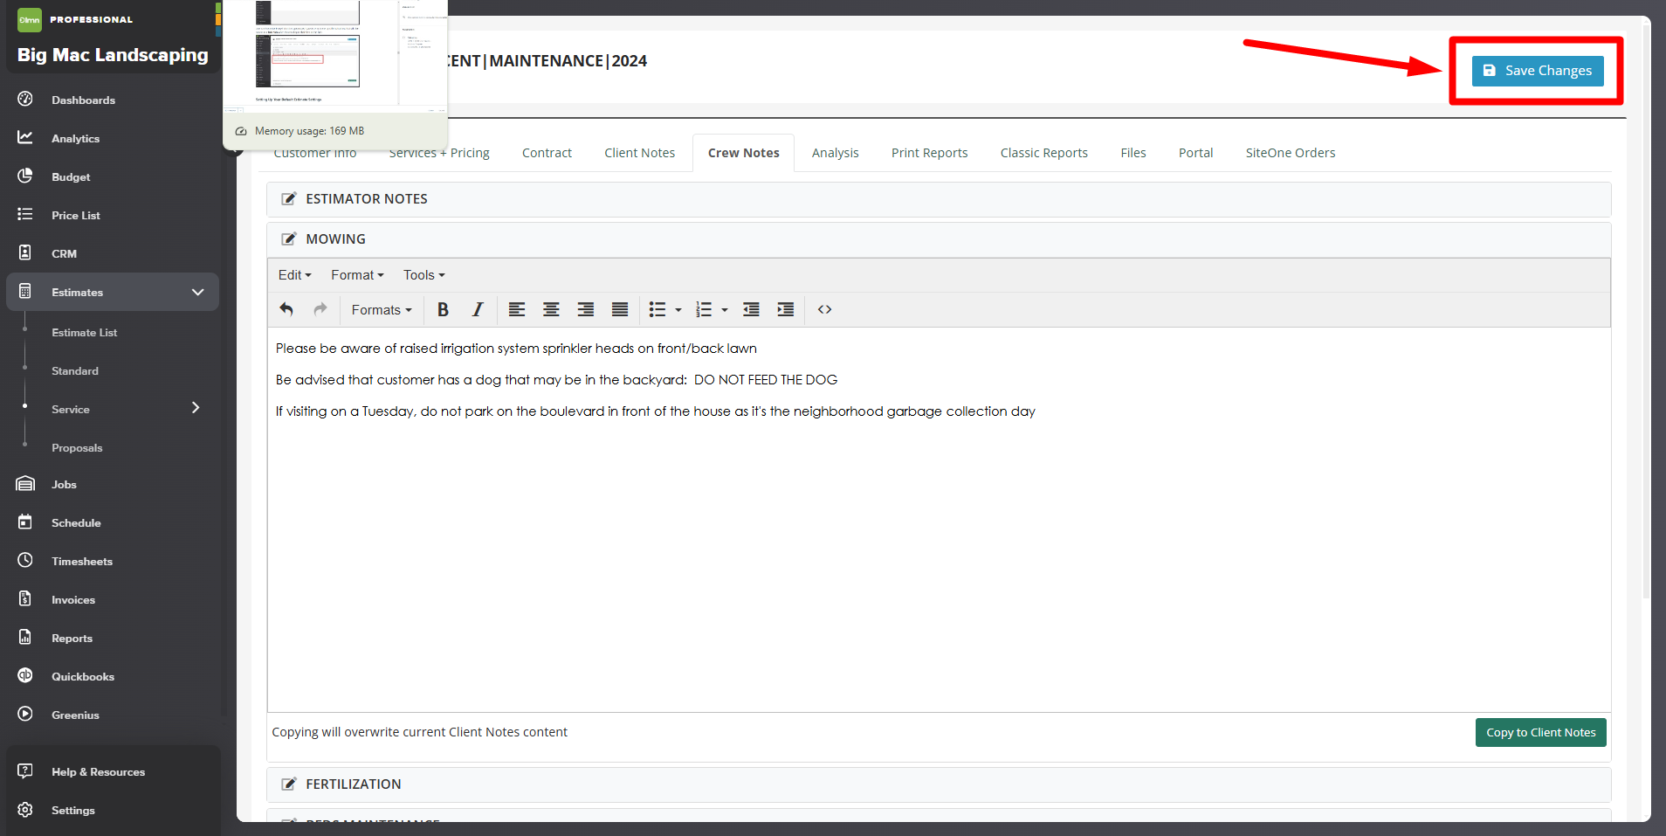Open the Settings gear icon
Screen dimensions: 1666x836
[25, 810]
